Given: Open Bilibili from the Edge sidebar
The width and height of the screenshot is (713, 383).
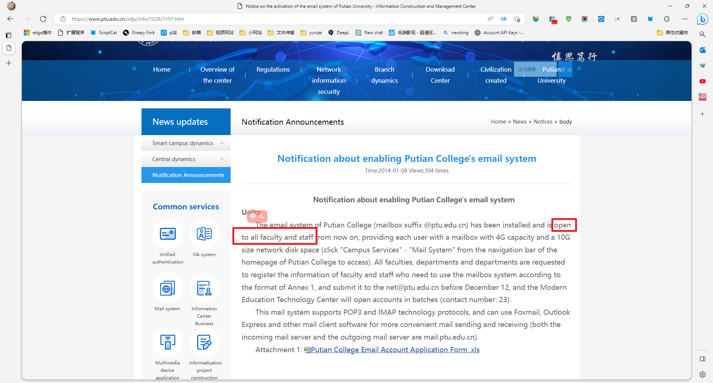Looking at the screenshot, I should [702, 96].
